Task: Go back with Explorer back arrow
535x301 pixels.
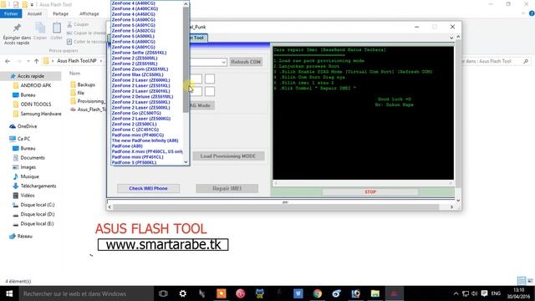Action: tap(8, 61)
